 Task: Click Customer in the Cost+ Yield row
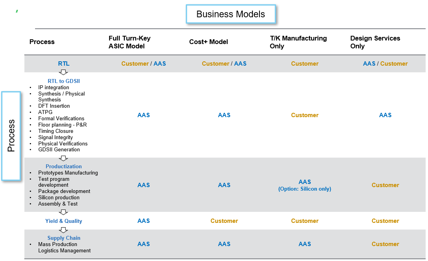[x=224, y=221]
